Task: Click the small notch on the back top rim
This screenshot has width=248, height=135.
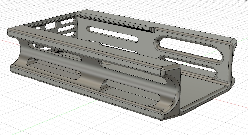Action: 152,30
